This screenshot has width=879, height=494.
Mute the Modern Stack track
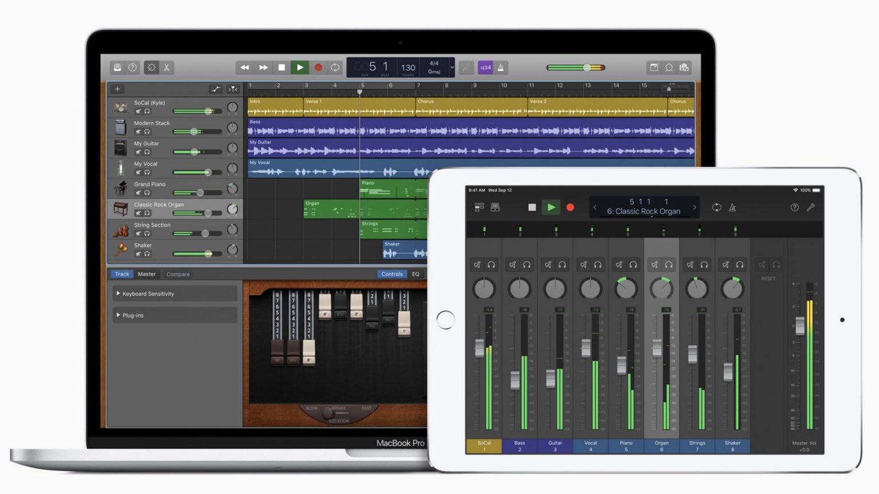pos(138,132)
